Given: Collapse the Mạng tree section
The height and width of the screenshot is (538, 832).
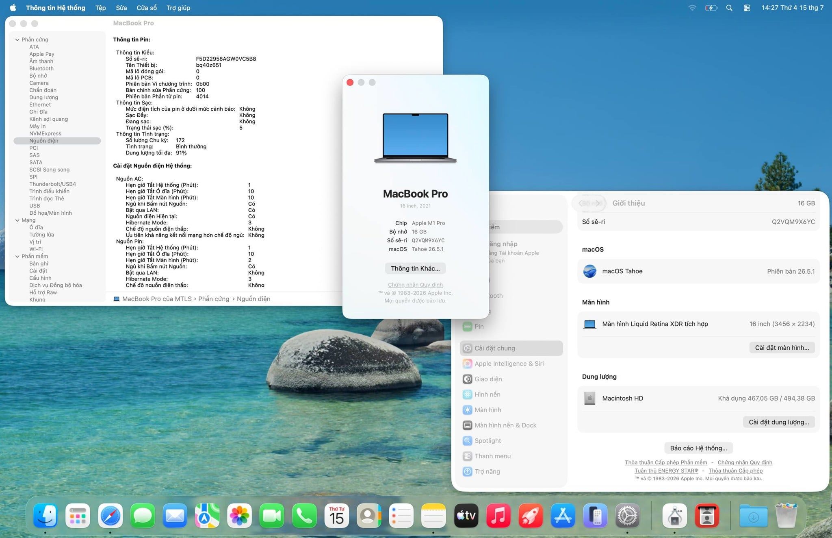Looking at the screenshot, I should click(x=17, y=220).
